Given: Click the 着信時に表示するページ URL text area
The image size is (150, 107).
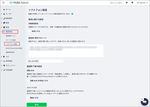Looking at the screenshot, I should (x=66, y=51).
